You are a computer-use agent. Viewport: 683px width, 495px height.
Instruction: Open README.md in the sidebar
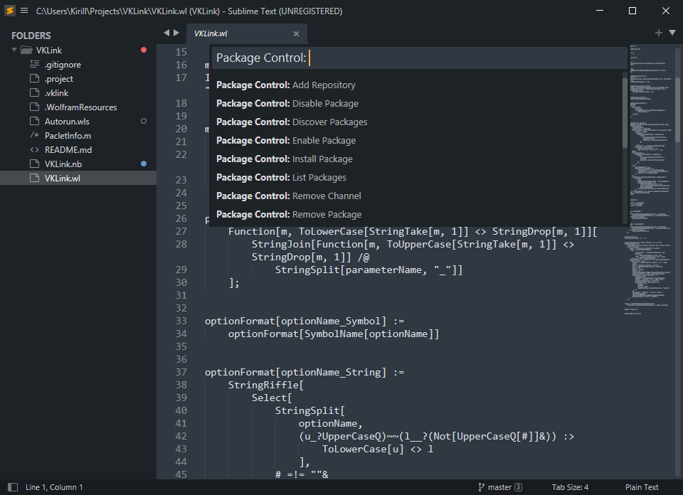coord(68,150)
